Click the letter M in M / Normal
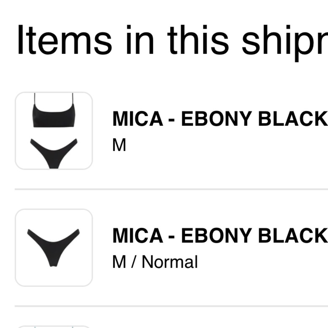Screen dimensions: 328x328 click(119, 262)
